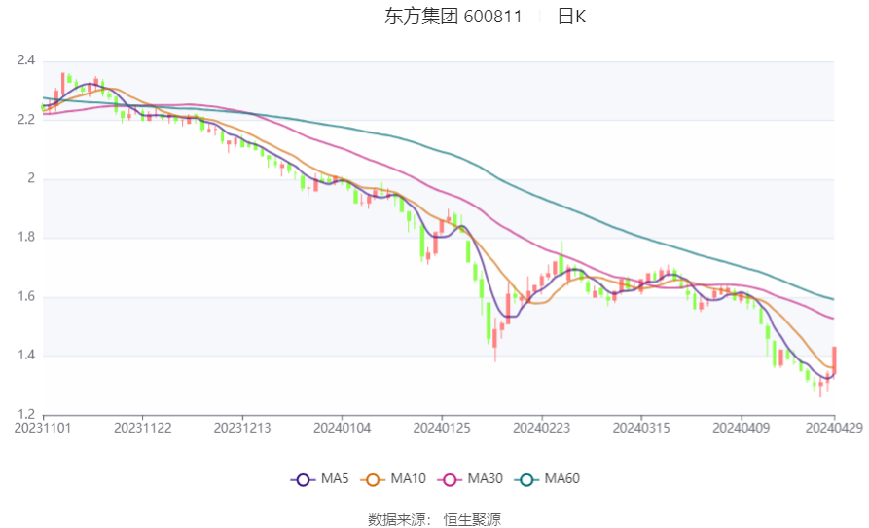Toggle the MA30 legend entry
The image size is (869, 528).
click(x=470, y=478)
